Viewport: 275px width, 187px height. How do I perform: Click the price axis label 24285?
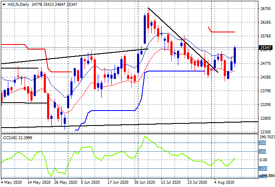tap(265, 77)
